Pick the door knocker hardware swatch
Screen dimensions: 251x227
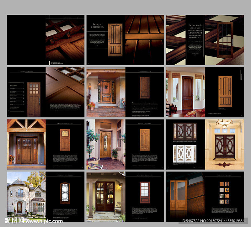pyautogui.click(x=227, y=202)
